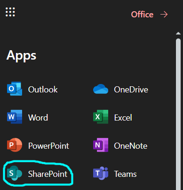Image resolution: width=183 pixels, height=190 pixels.
Task: Click the purple OneNote icon
Action: point(101,145)
